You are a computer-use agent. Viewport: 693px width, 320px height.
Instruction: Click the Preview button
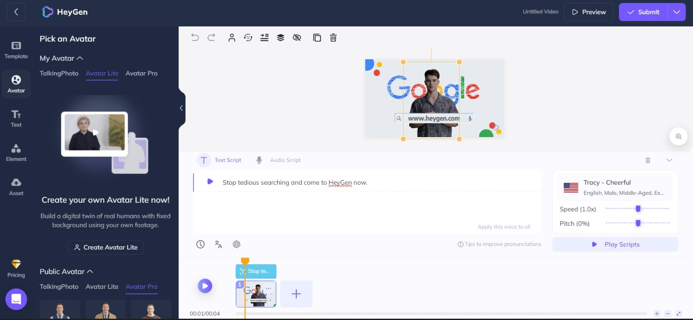[589, 12]
